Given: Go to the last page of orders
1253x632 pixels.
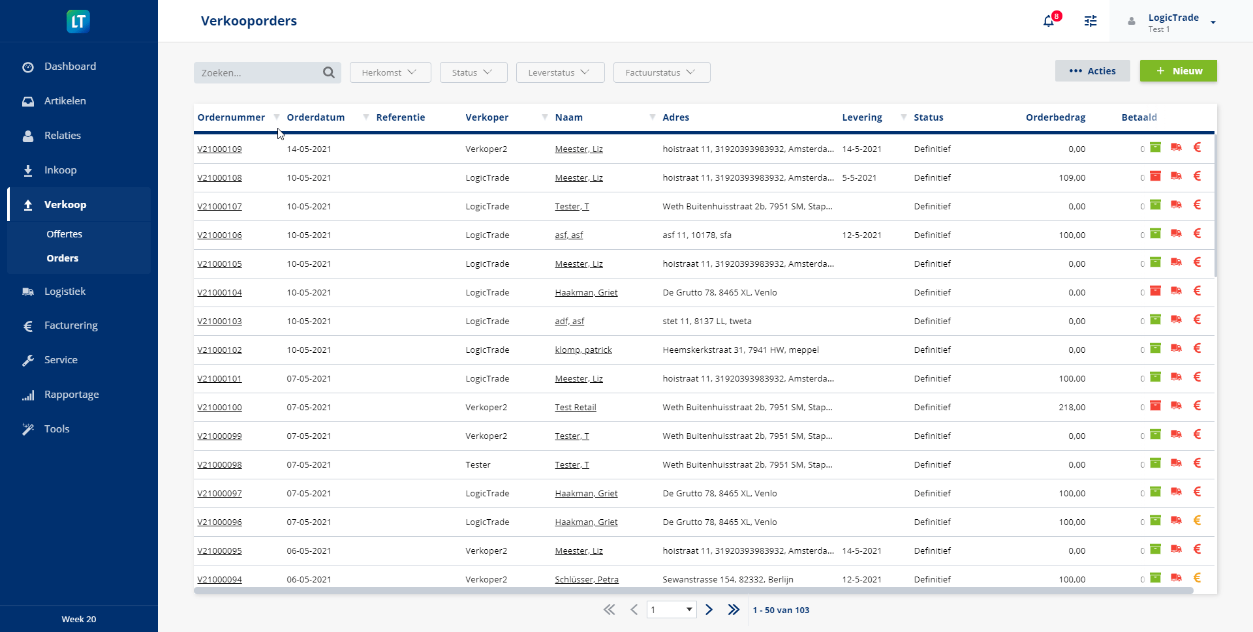Looking at the screenshot, I should (734, 610).
